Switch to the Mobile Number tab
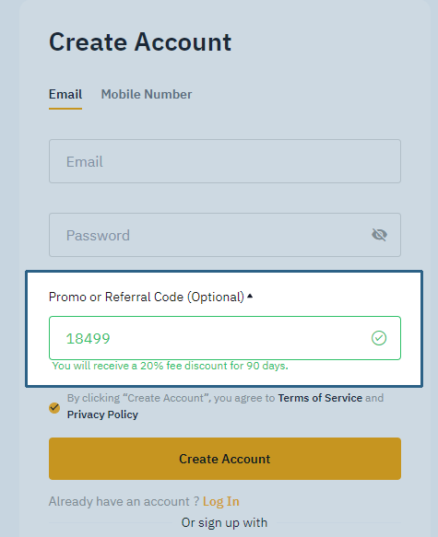Screen dimensions: 438x537 (x=147, y=94)
